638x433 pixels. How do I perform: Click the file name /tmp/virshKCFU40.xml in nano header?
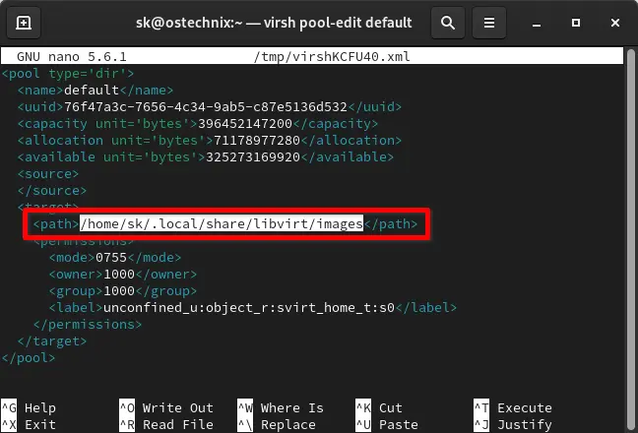(x=332, y=56)
